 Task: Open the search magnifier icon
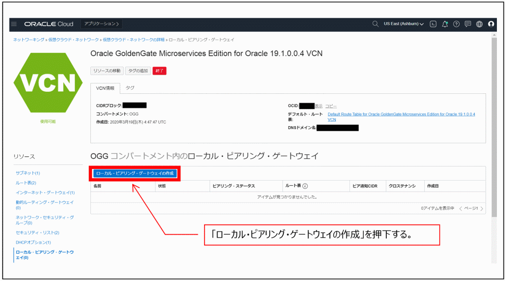[x=375, y=24]
